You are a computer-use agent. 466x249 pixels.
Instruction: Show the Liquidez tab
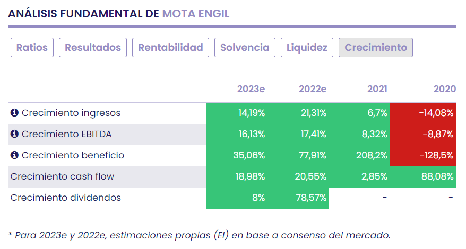307,47
